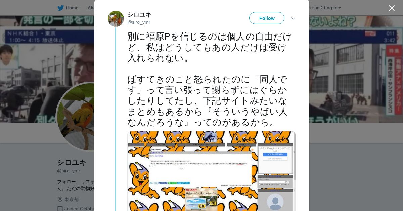Click the @siro_ymr handle under the profile heading
Viewport: 403px width, 211px height.
point(69,171)
